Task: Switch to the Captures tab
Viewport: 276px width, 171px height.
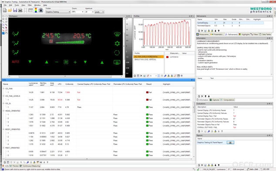Action: coord(214,100)
